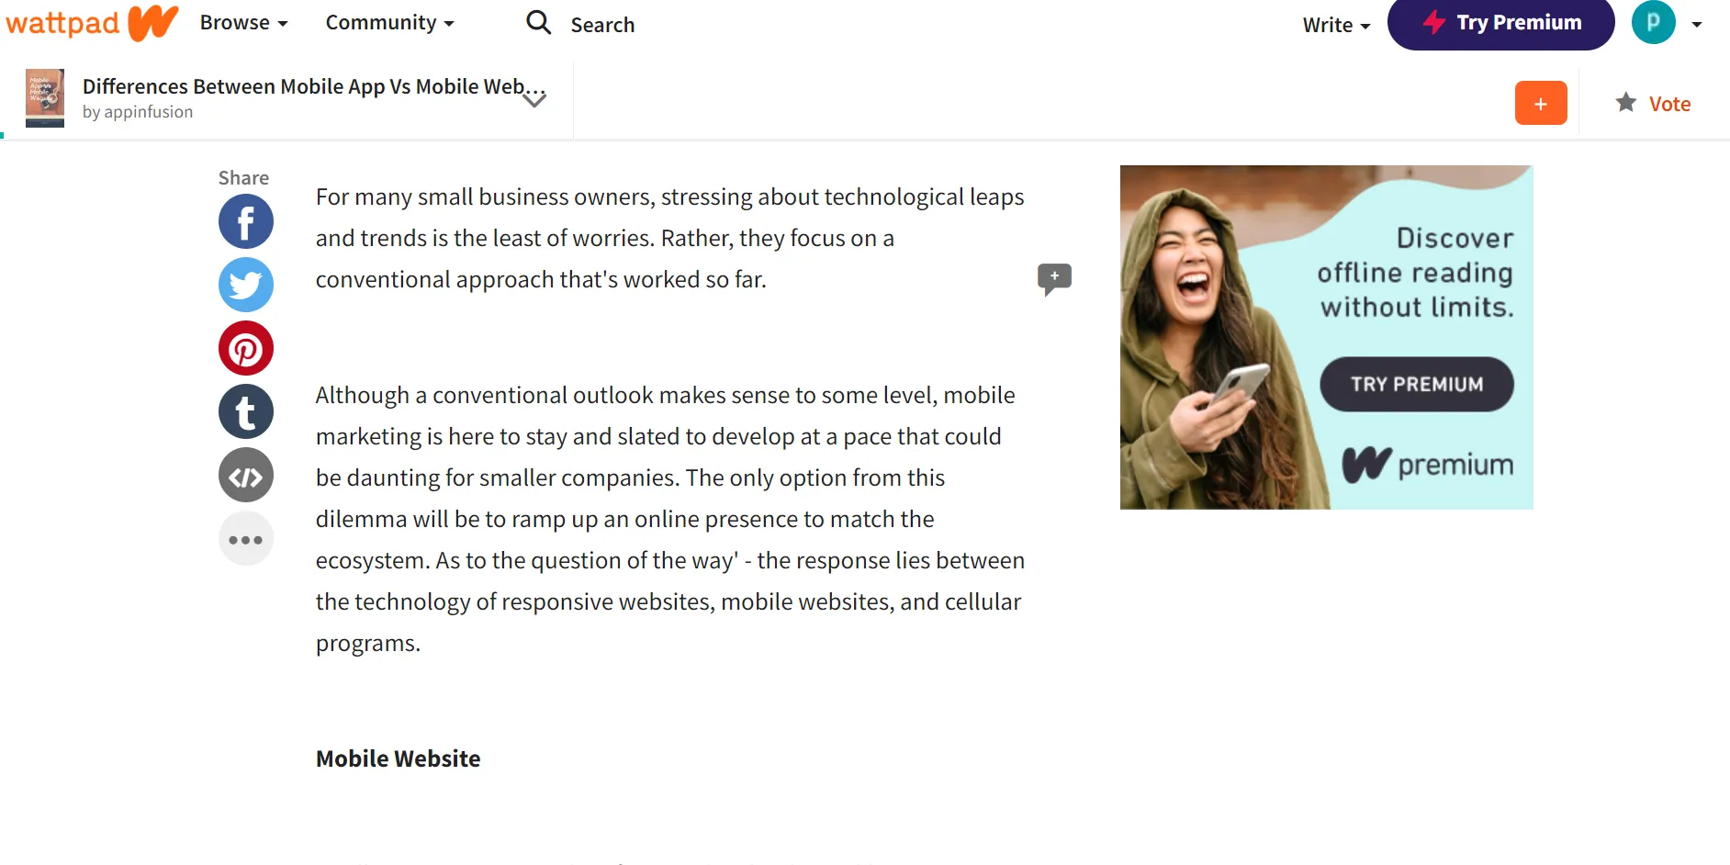Share story on Tumblr
Screen dimensions: 1730x865
point(246,411)
